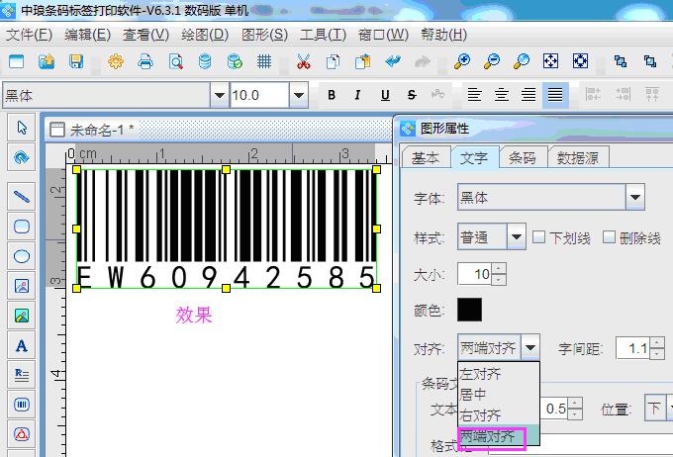This screenshot has height=457, width=673.
Task: Increase 字间距 spacing stepper up
Action: [657, 342]
